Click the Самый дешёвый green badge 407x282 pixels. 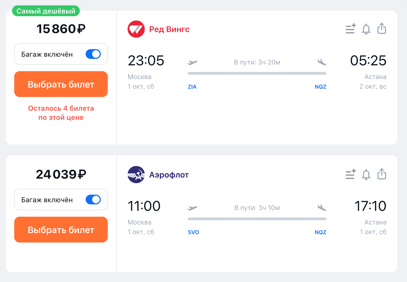[x=46, y=11]
